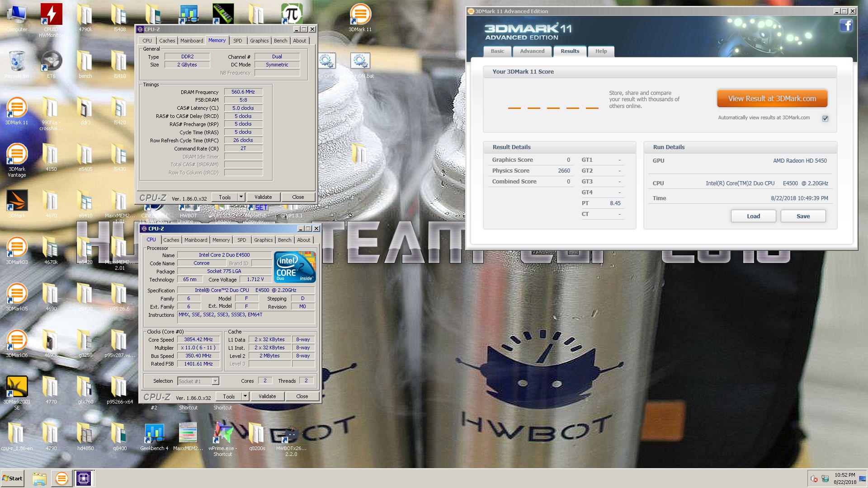
Task: Click Validate in the lower CPU-Z window
Action: point(267,396)
